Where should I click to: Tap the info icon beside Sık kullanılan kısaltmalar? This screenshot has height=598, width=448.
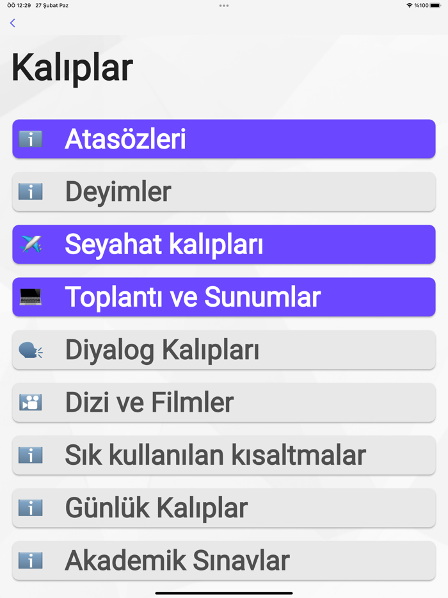pyautogui.click(x=30, y=455)
